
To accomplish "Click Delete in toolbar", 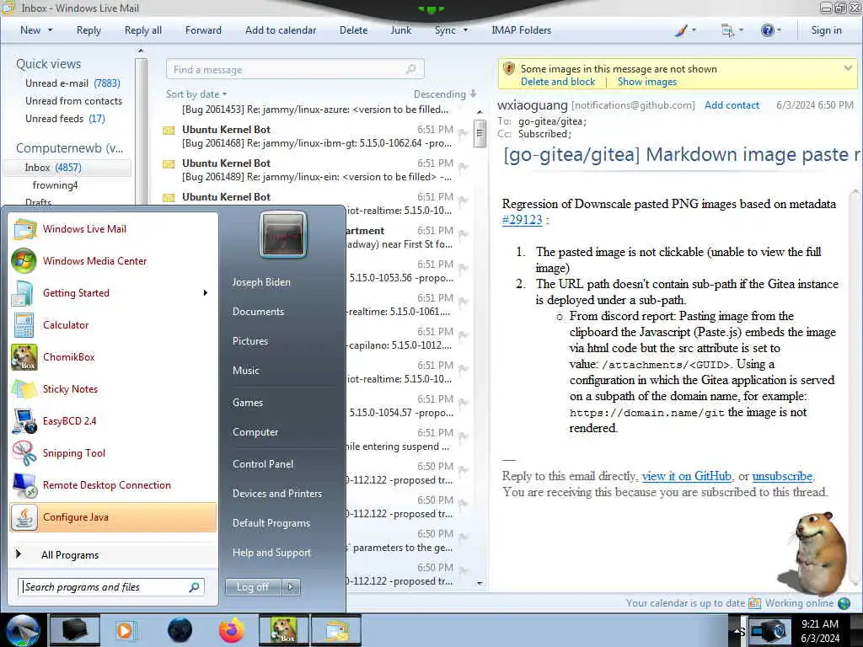I will tap(353, 30).
